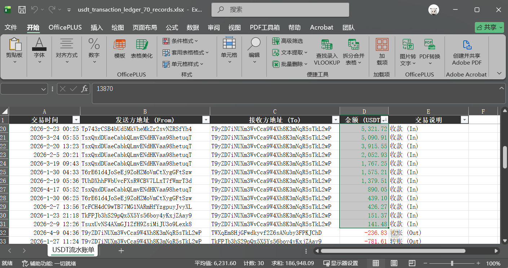Image resolution: width=508 pixels, height=268 pixels.
Task: Open filter dropdown for 发送方地址 column
Action: (x=206, y=120)
